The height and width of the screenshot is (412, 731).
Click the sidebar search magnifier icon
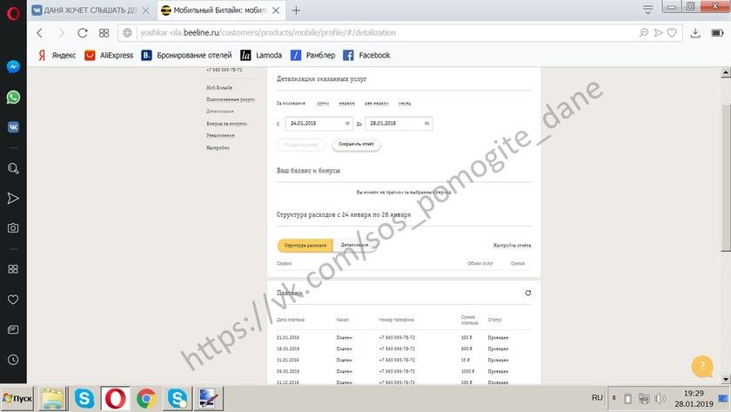pyautogui.click(x=13, y=168)
